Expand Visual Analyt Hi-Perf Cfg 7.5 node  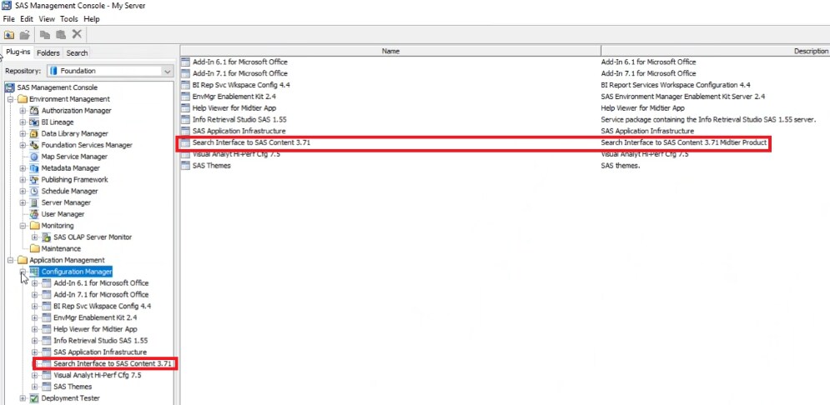point(34,375)
